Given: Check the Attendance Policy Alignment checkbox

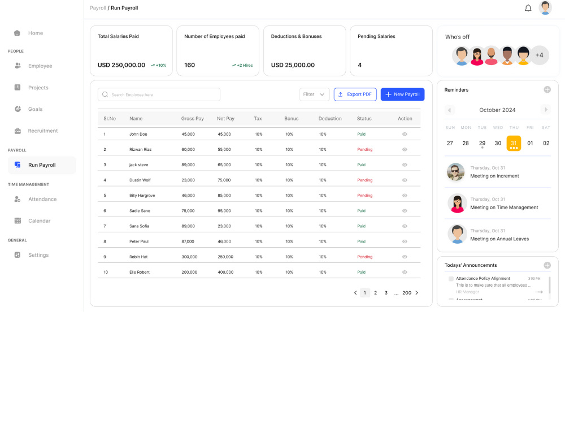Looking at the screenshot, I should 451,279.
